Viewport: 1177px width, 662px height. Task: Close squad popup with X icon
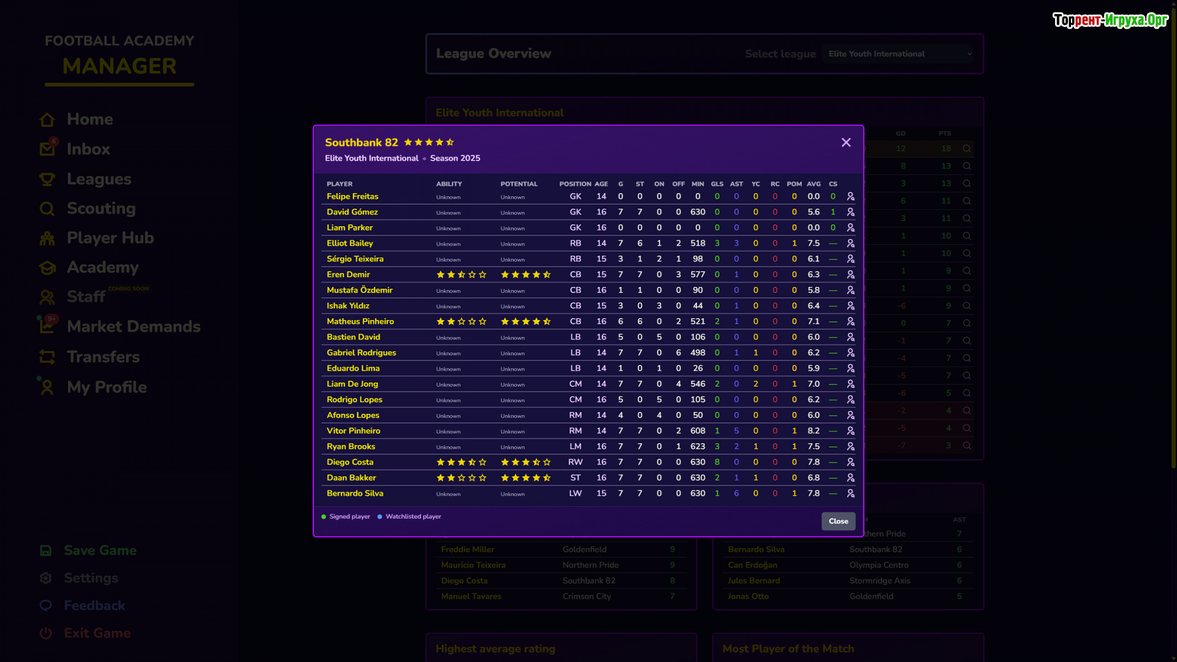(x=846, y=142)
